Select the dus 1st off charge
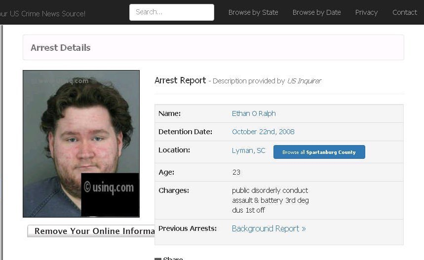 pos(248,210)
